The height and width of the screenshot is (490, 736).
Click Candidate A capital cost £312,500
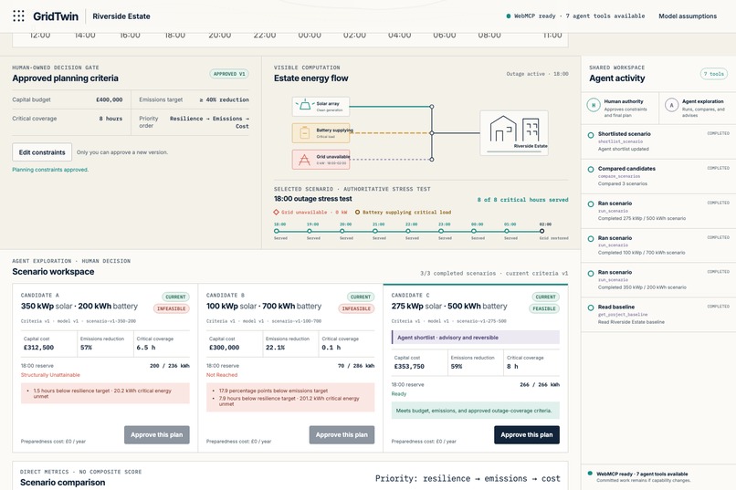38,348
